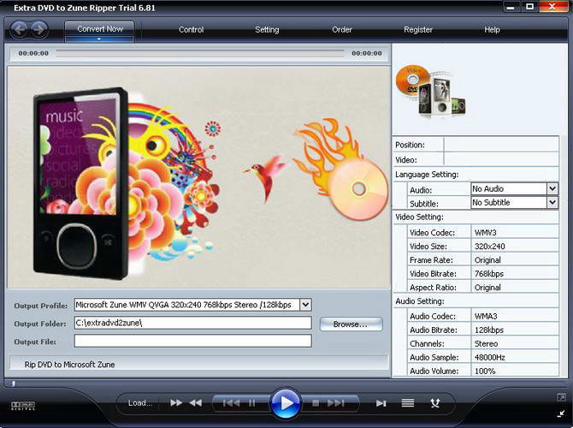The height and width of the screenshot is (428, 573).
Task: Open the chapter list icon
Action: (408, 403)
